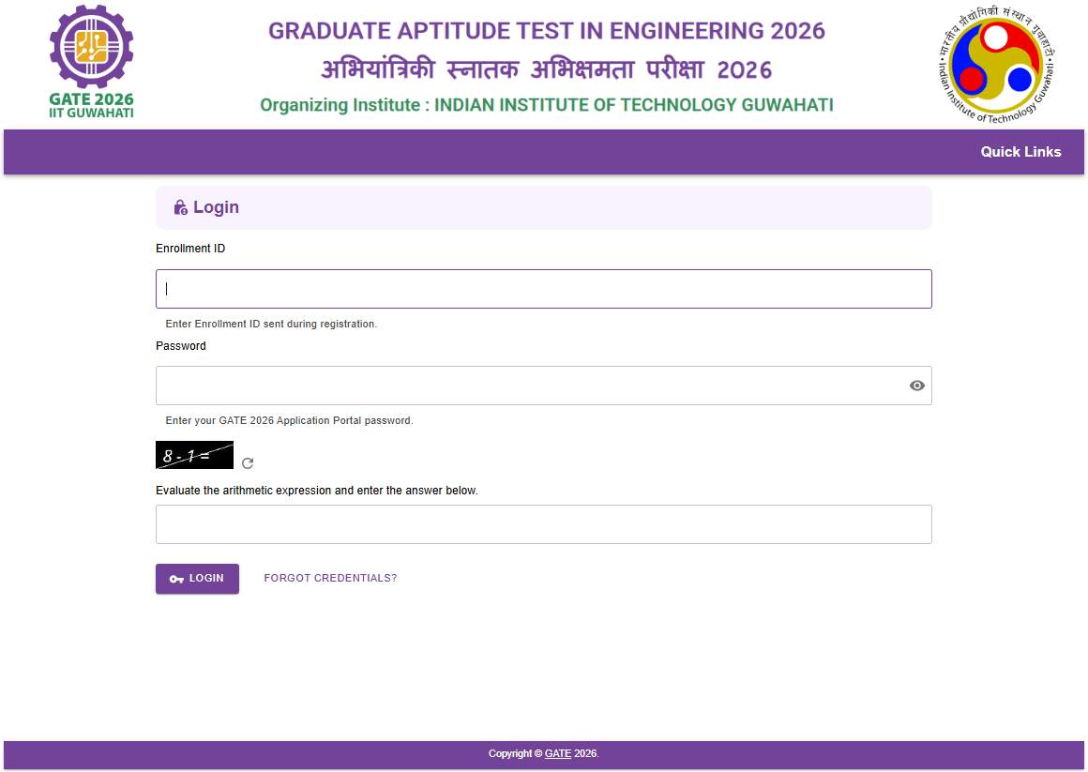Open the Forgot Credentials link

tap(330, 578)
